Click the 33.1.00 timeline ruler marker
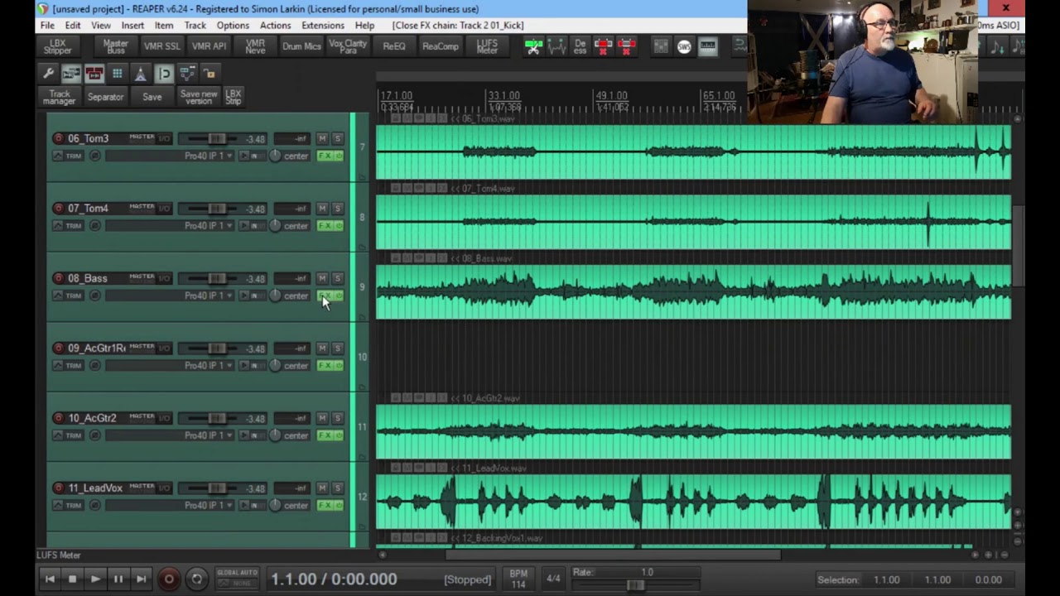The width and height of the screenshot is (1060, 596). [503, 96]
